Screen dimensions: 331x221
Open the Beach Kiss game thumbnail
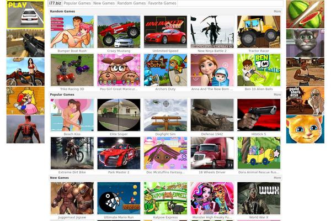(72, 115)
